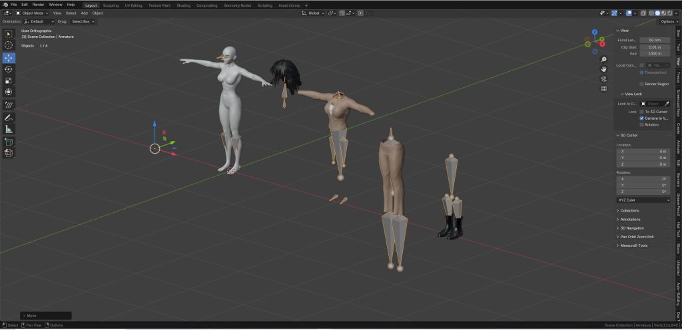Click the blue Z axis on gizmo
This screenshot has width=682, height=330.
click(x=595, y=32)
